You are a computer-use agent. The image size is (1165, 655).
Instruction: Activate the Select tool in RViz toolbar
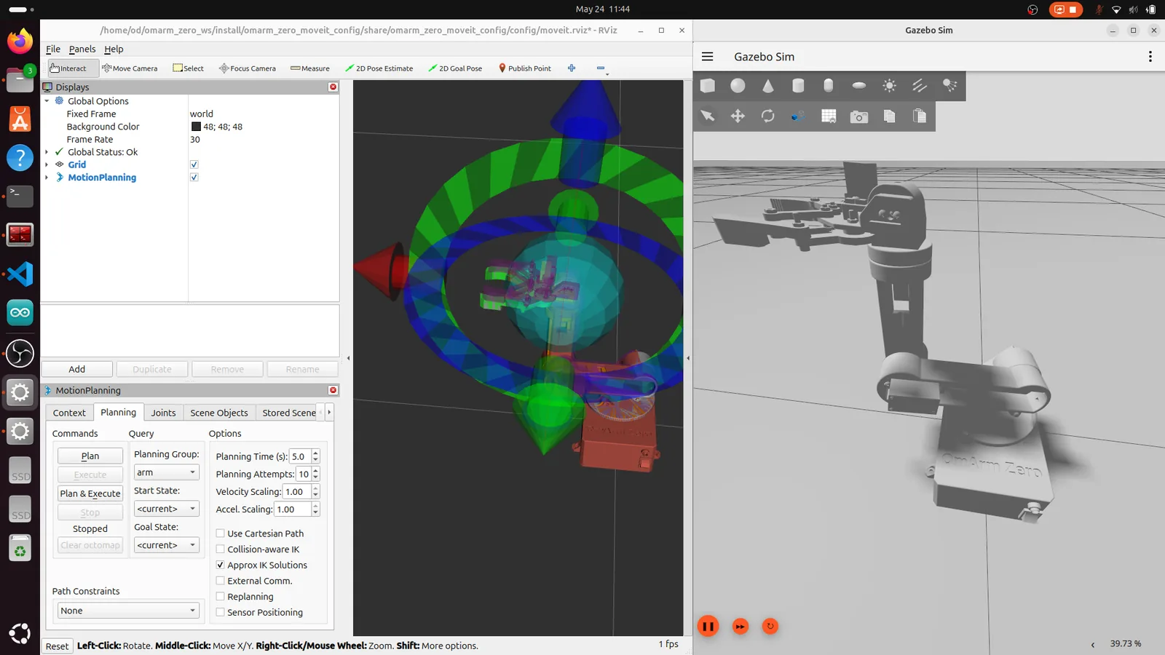tap(188, 68)
